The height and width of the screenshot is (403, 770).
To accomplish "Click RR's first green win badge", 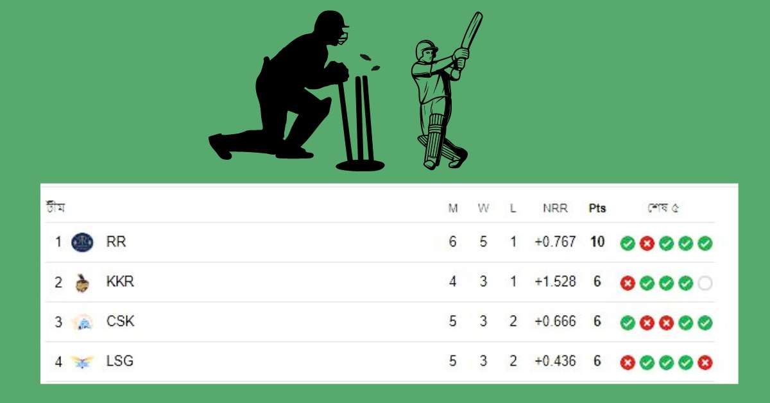I will coord(627,243).
